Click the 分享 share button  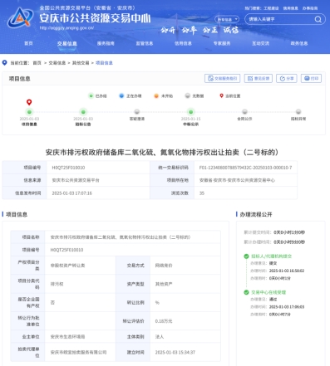(287, 79)
